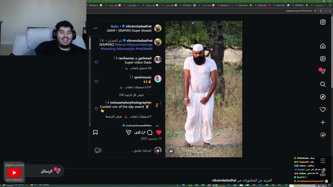Open the Search magnifier in sidebar

click(323, 84)
